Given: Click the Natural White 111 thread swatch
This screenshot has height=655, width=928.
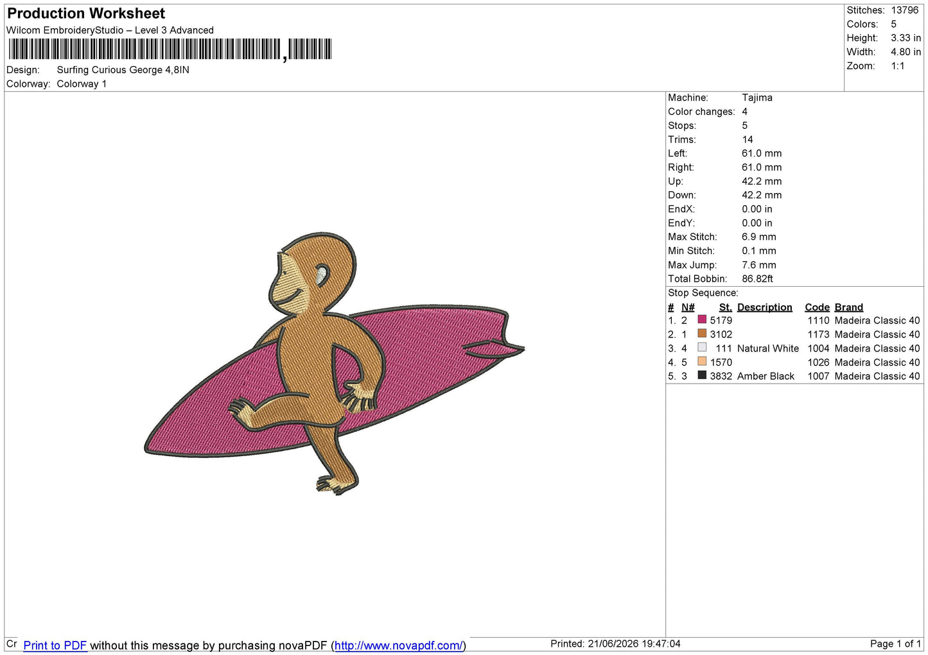Looking at the screenshot, I should tap(702, 348).
